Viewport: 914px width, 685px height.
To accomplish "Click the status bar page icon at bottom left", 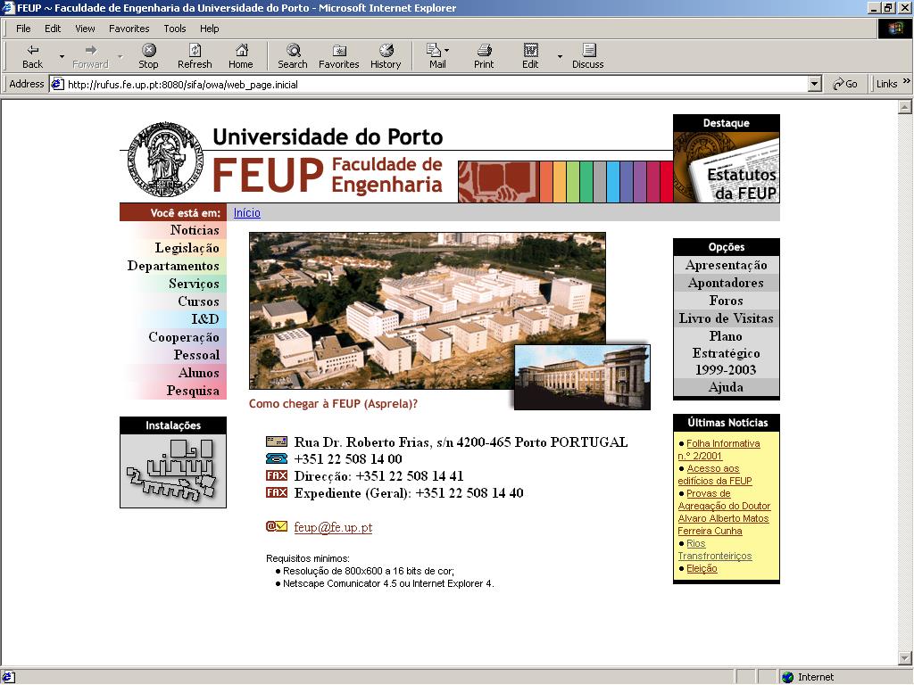I will tap(8, 677).
